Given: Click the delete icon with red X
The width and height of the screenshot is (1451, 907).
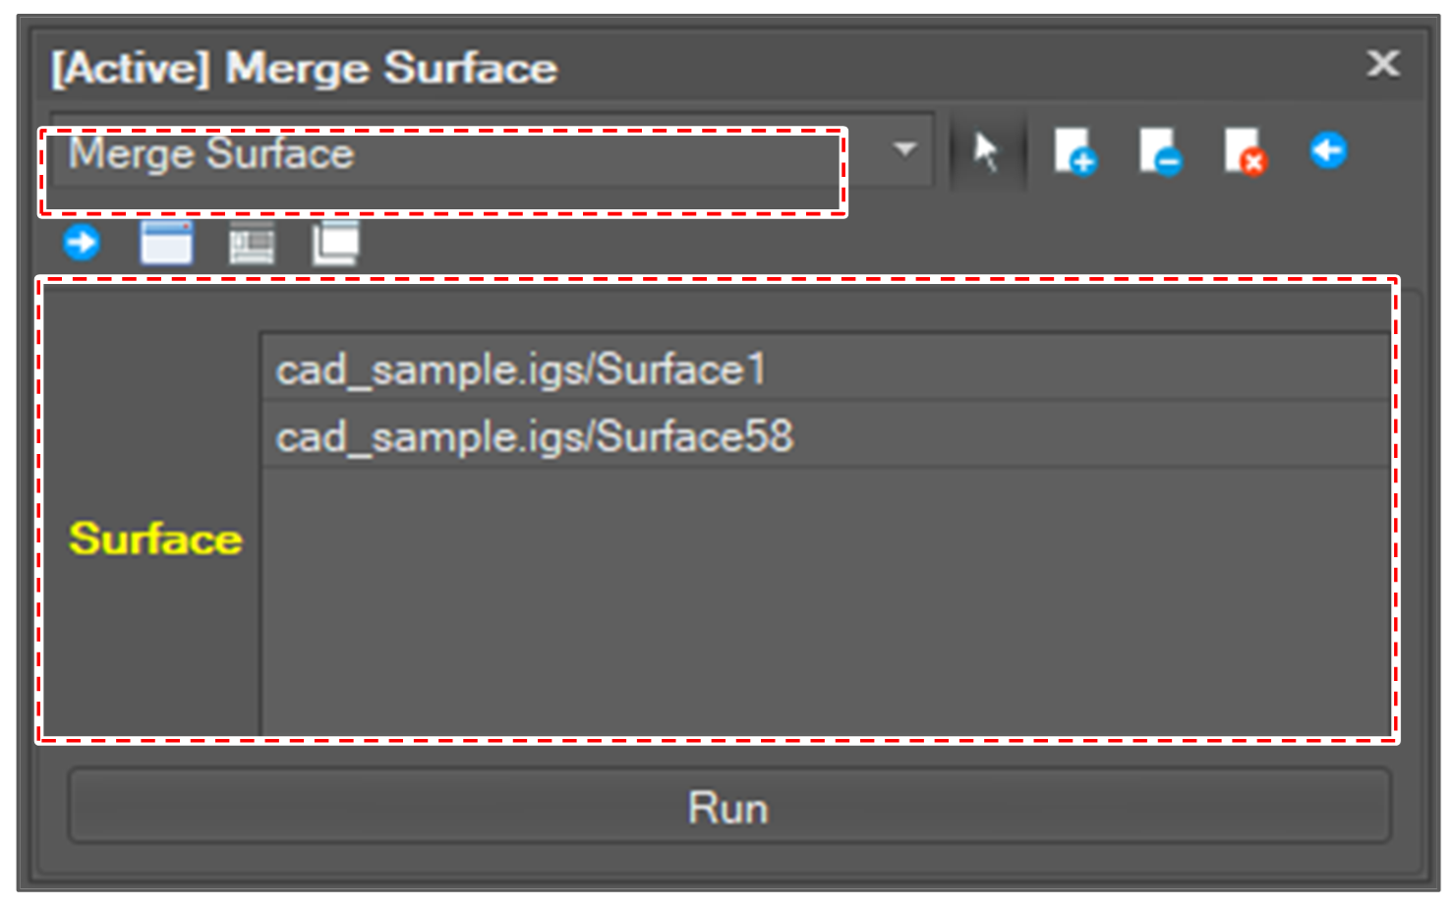Looking at the screenshot, I should pos(1245,152).
